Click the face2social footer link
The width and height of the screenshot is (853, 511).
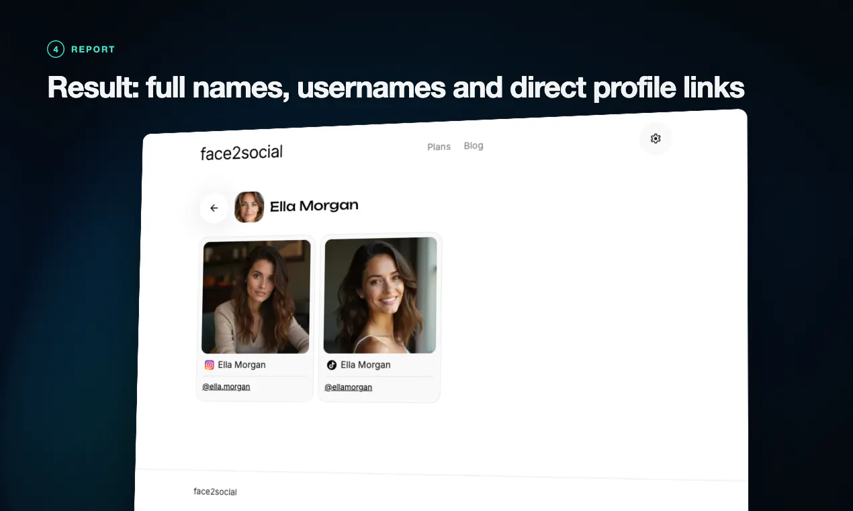(215, 492)
